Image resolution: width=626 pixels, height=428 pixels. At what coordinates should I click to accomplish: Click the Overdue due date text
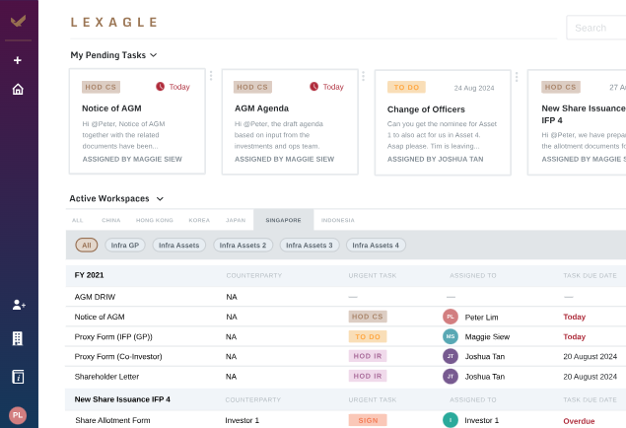tap(579, 421)
